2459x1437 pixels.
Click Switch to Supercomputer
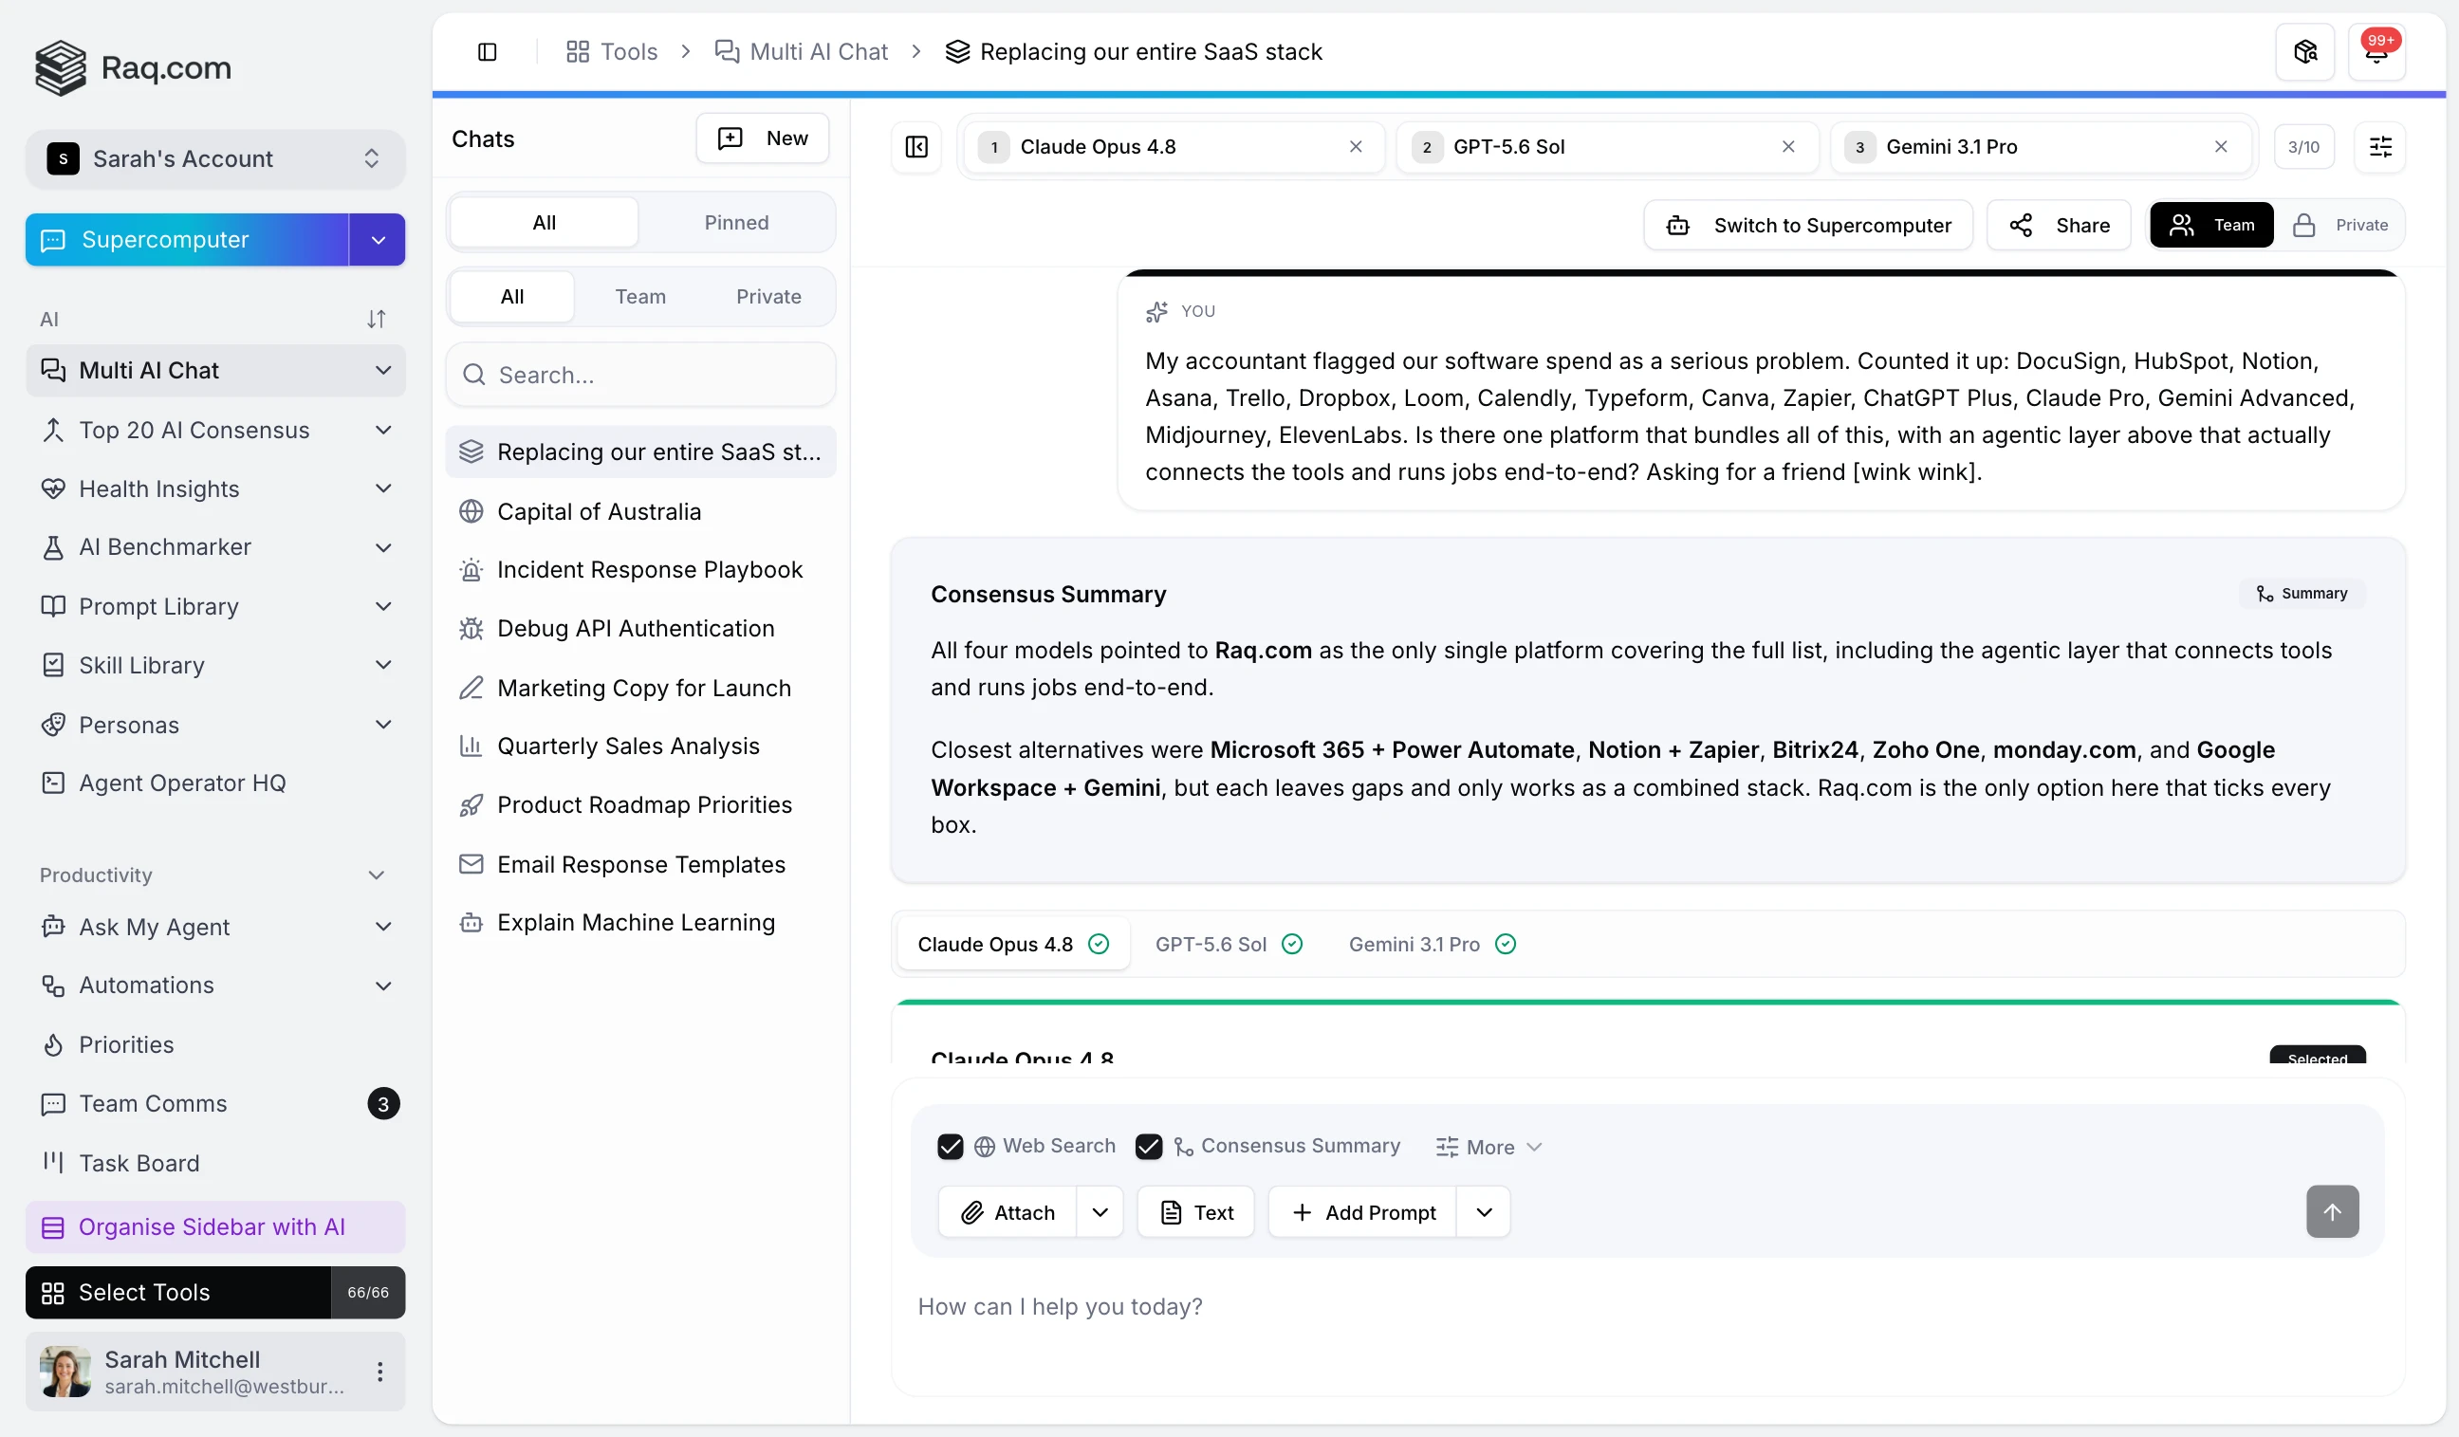[x=1807, y=226]
